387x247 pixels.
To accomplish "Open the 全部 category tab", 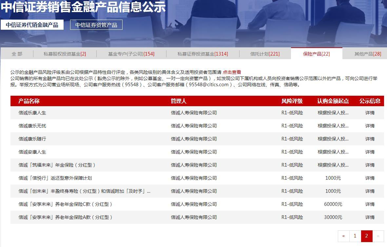I will pyautogui.click(x=17, y=54).
